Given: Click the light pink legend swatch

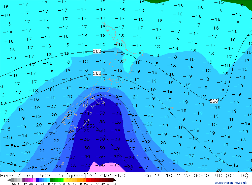Looking at the screenshot, I should coord(35,180).
